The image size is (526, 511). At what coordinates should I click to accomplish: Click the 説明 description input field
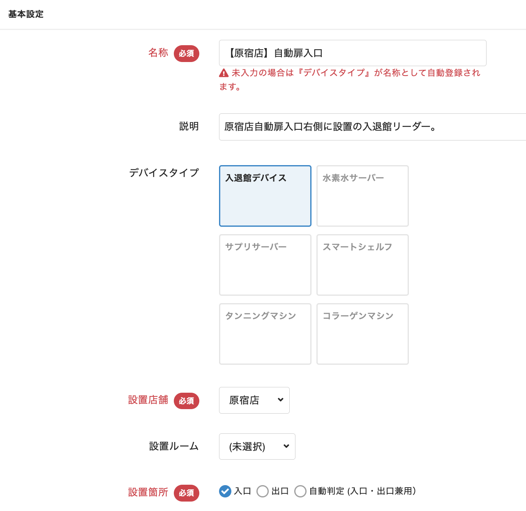pos(372,127)
